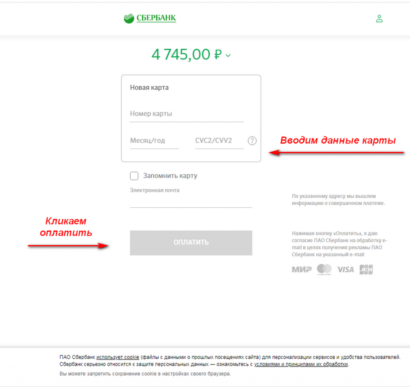This screenshot has width=410, height=387.
Task: Open the условиями и принципами их обработки link
Action: tap(301, 364)
